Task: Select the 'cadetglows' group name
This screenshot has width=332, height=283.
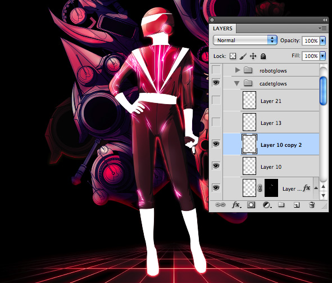Action: click(273, 84)
